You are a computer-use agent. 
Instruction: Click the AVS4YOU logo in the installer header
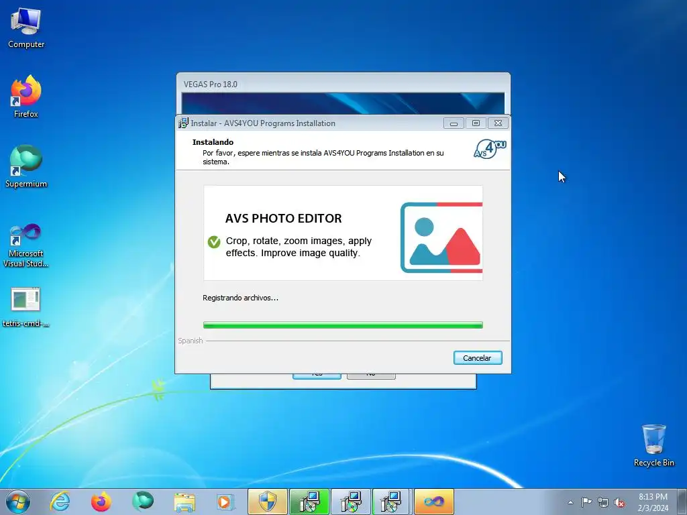pyautogui.click(x=490, y=149)
